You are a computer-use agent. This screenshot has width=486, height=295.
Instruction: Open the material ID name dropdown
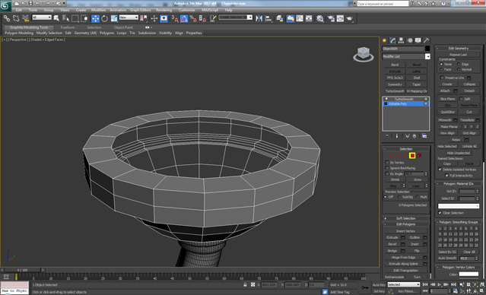pyautogui.click(x=459, y=206)
